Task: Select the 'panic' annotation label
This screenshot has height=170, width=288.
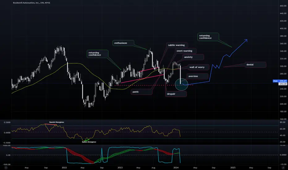Action: [x=142, y=92]
